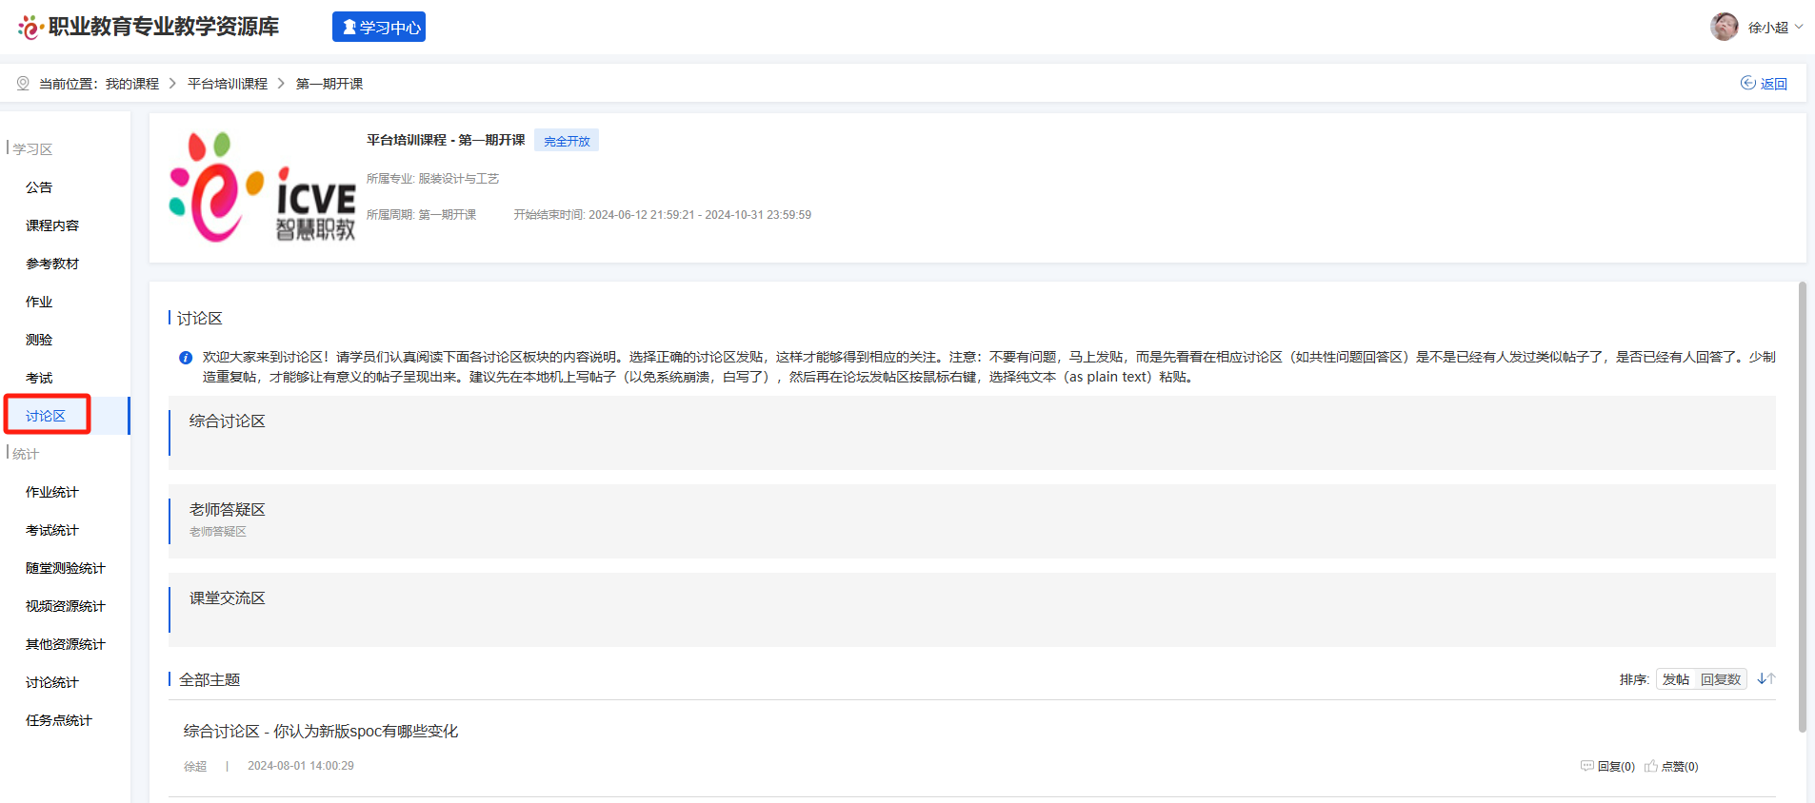Toggle the sort direction arrows icon
The image size is (1815, 803).
pos(1765,679)
